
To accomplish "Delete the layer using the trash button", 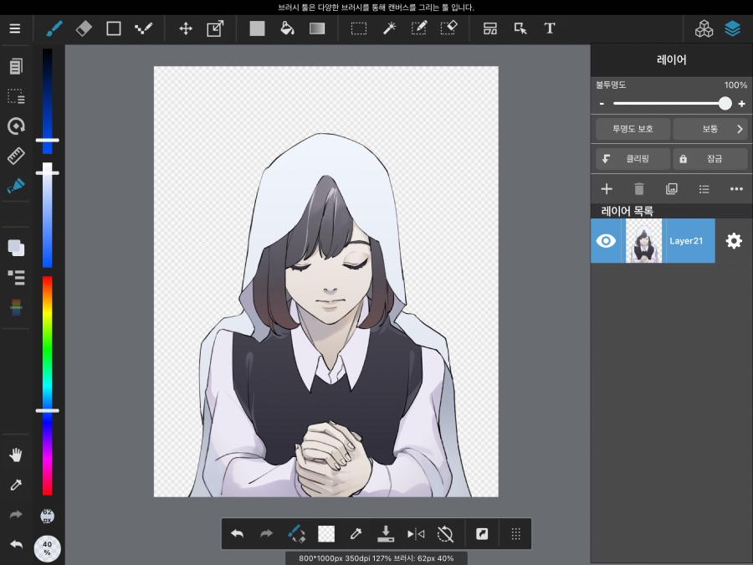I will [638, 188].
